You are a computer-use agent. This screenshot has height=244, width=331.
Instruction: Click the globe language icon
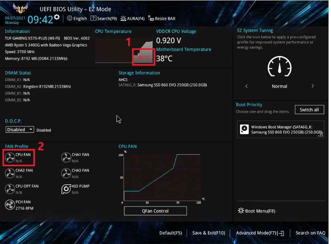pyautogui.click(x=70, y=19)
